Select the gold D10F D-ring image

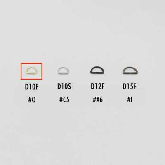click(x=31, y=71)
